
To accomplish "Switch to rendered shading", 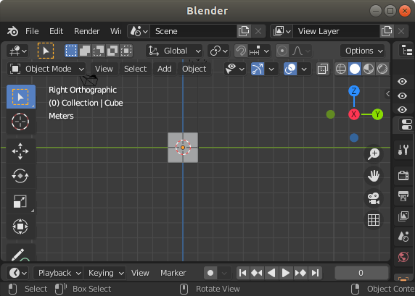I will click(x=382, y=69).
